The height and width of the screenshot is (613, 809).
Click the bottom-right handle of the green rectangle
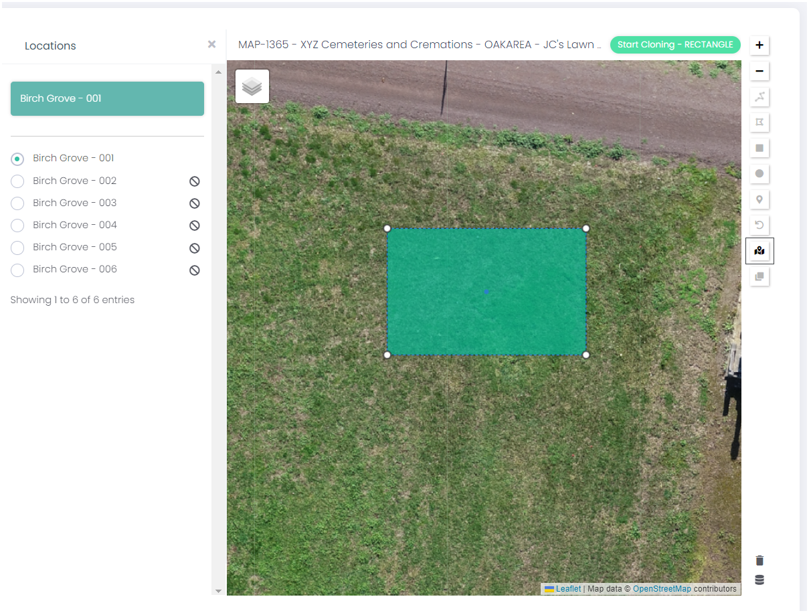click(x=586, y=355)
